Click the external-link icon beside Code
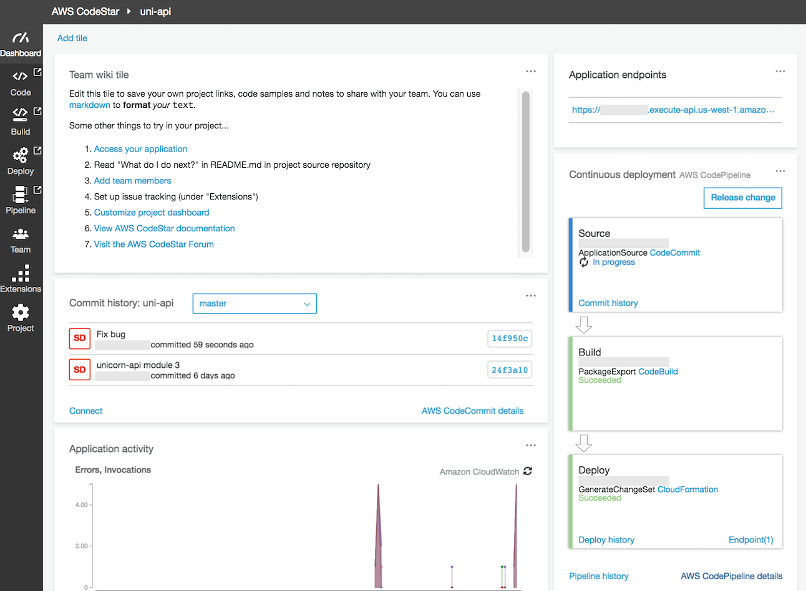Screen dimensions: 806x591 coord(37,72)
